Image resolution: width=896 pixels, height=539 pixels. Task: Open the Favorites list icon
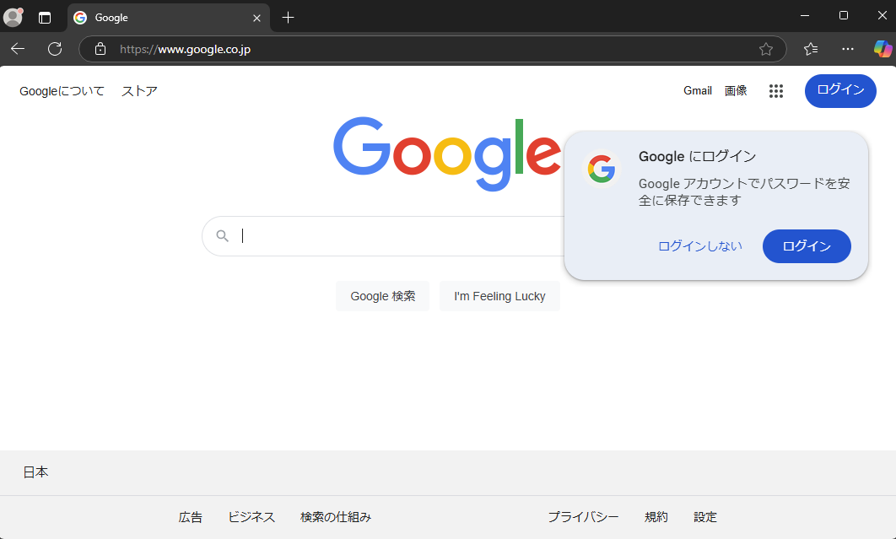[x=810, y=49]
